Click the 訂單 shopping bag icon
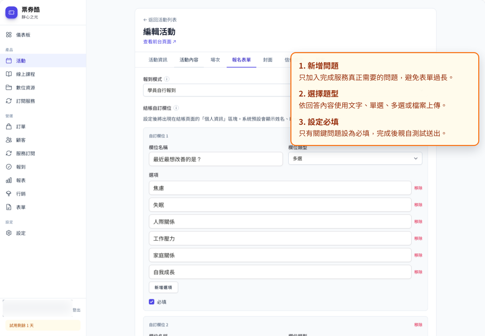485x336 pixels. pos(9,126)
